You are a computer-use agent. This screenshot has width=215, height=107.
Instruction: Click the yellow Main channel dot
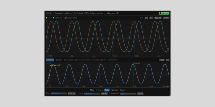point(47,18)
